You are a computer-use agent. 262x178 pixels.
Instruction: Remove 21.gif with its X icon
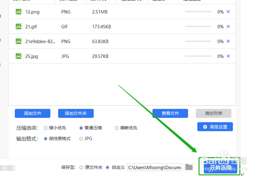pos(228,27)
